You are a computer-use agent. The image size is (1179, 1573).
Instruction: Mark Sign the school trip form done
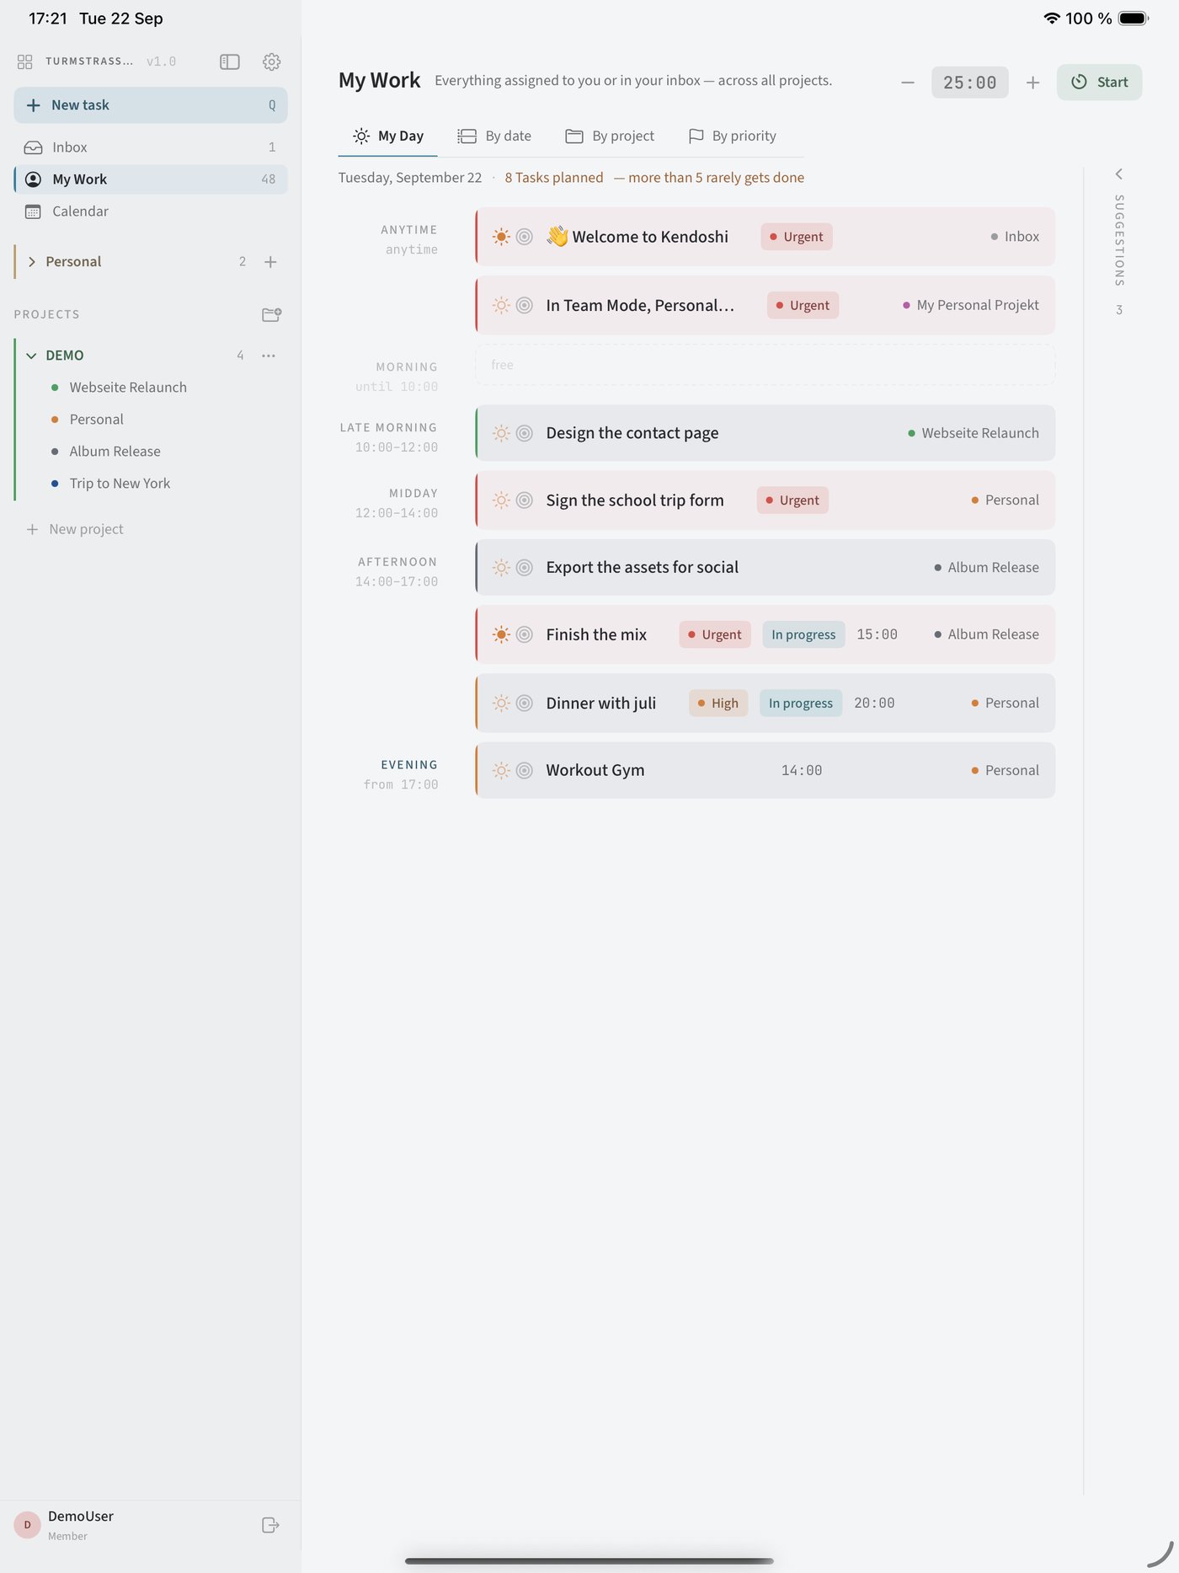coord(524,500)
